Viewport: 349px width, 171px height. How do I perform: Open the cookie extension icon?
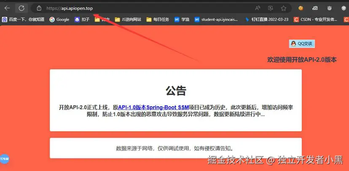[x=301, y=8]
